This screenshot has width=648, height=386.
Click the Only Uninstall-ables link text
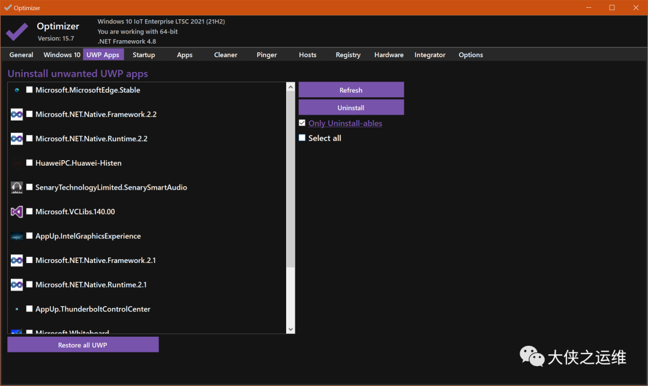(x=345, y=123)
